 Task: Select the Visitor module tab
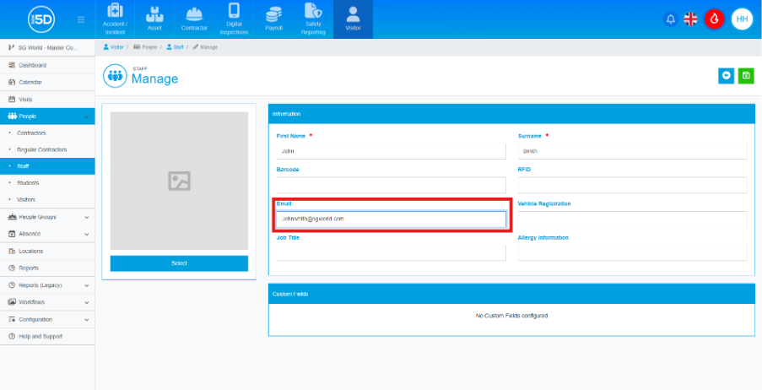[x=354, y=19]
